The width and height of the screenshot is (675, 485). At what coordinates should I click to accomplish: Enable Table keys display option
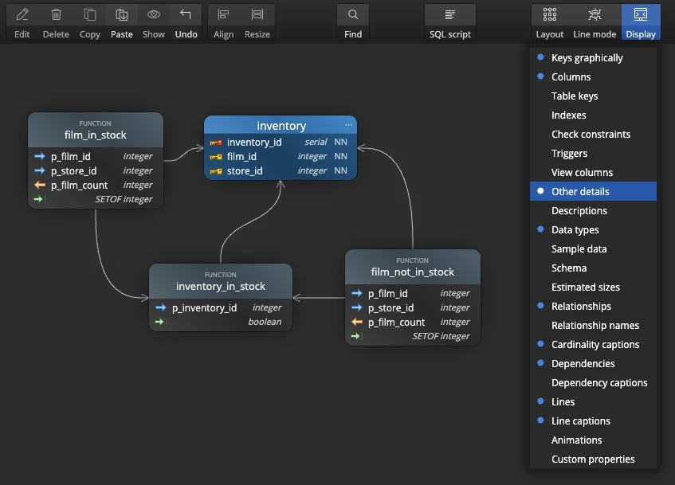[x=593, y=96]
